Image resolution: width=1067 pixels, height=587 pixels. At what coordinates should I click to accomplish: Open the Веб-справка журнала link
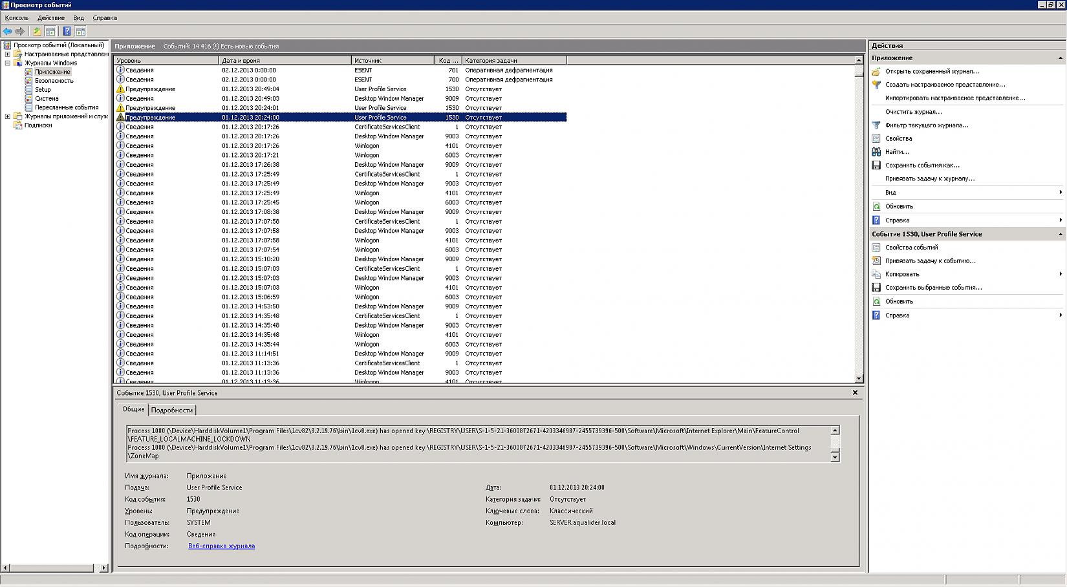click(x=221, y=546)
